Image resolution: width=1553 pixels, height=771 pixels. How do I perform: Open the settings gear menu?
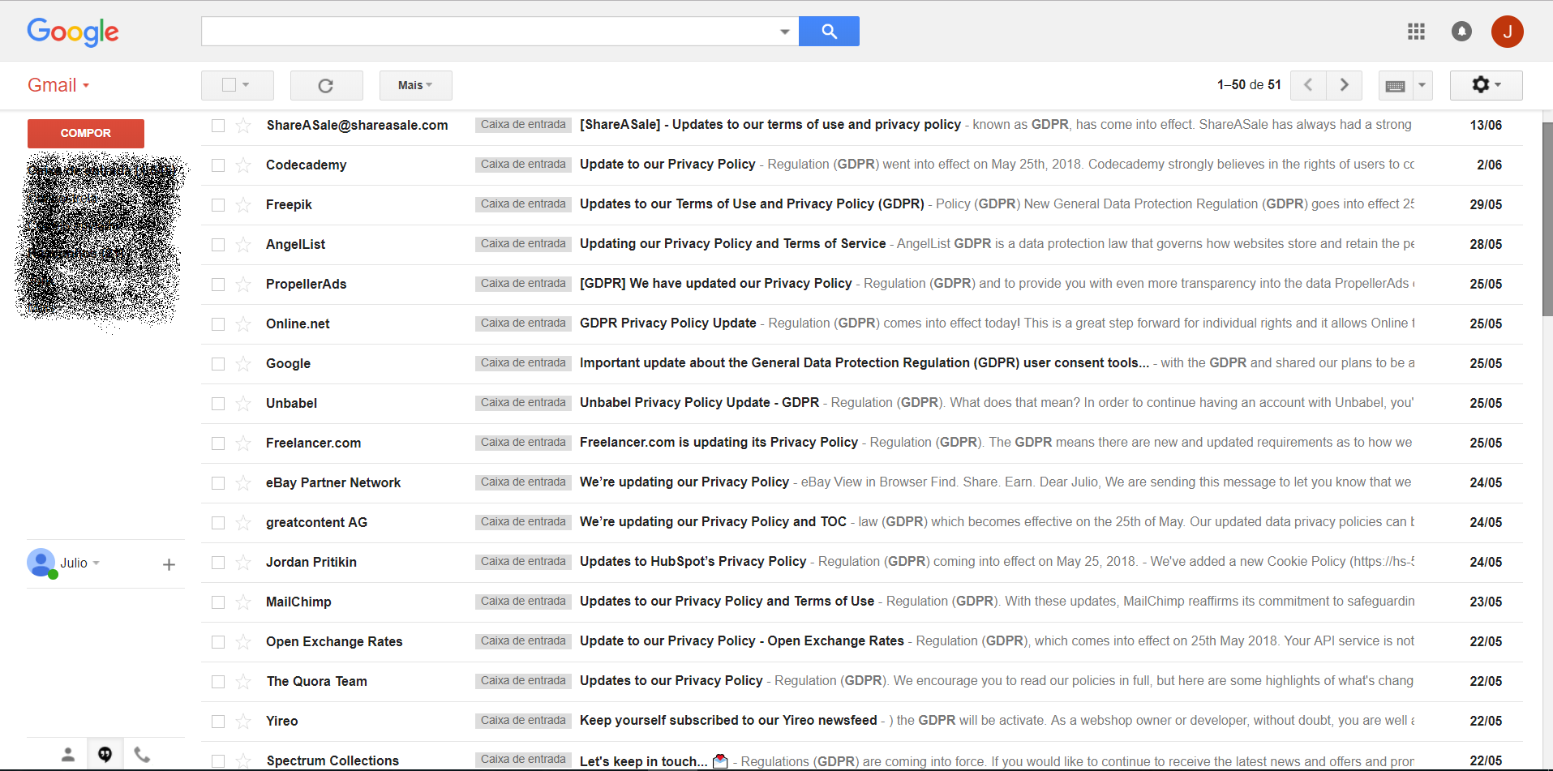point(1485,85)
